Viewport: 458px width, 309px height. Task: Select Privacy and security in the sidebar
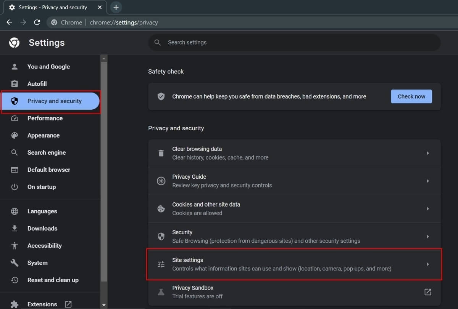tap(54, 101)
